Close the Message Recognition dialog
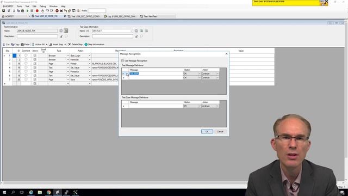This screenshot has height=196, width=348. click(x=226, y=54)
